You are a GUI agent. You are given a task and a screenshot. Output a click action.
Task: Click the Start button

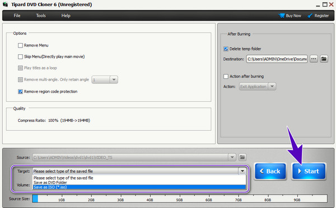pyautogui.click(x=309, y=171)
